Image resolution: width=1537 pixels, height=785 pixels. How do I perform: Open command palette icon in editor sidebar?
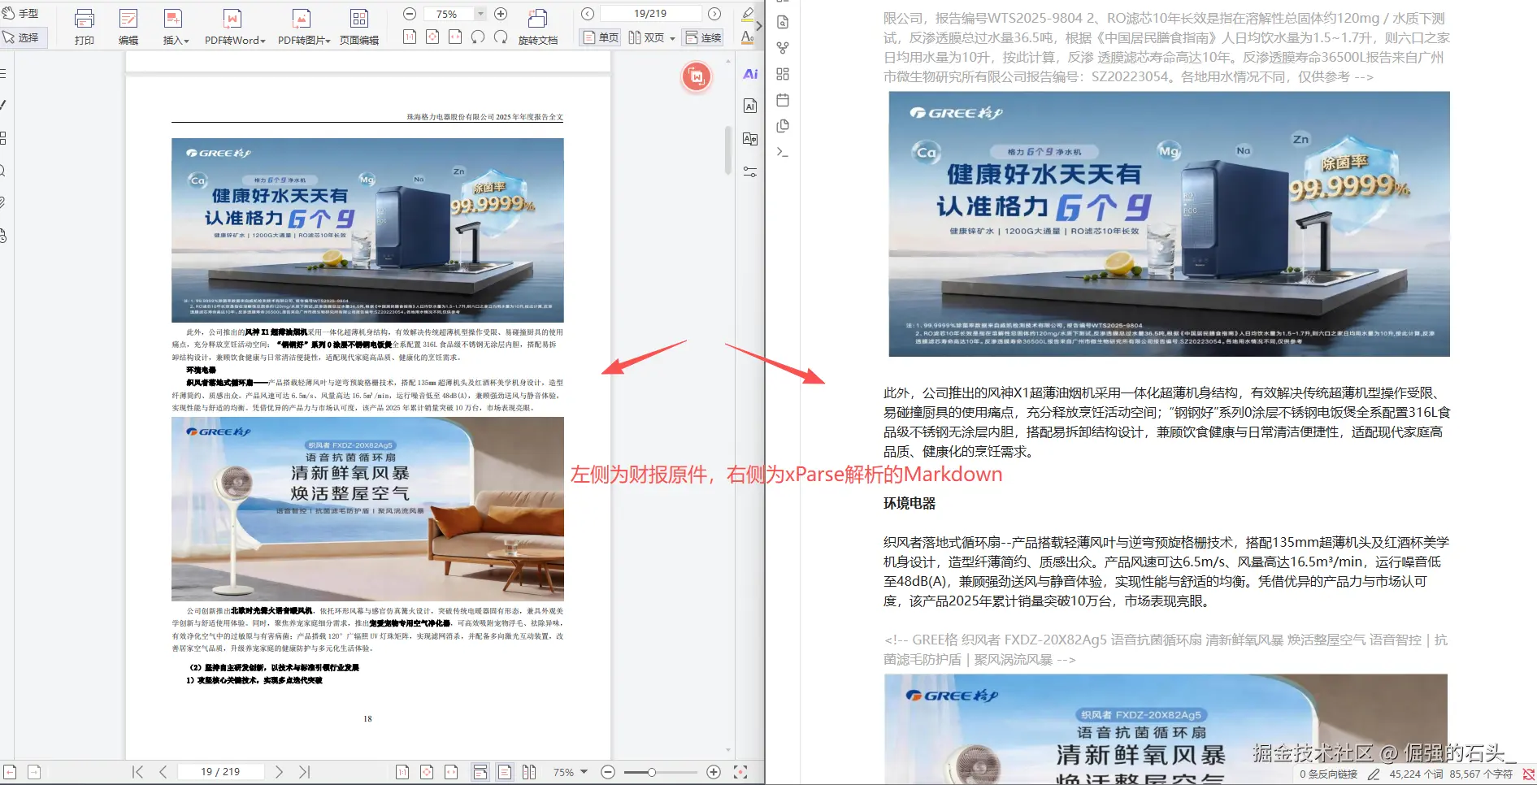point(783,152)
